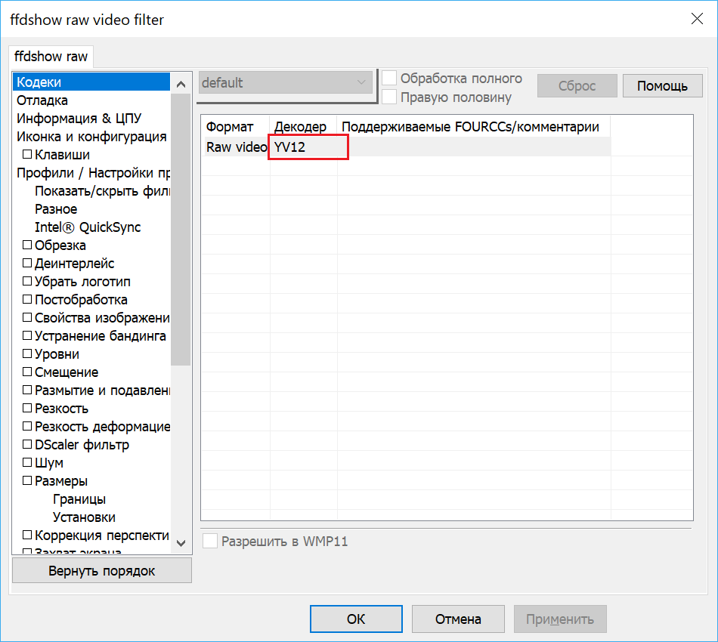Image resolution: width=718 pixels, height=642 pixels.
Task: Close the ffdshow dialog window
Action: point(696,20)
